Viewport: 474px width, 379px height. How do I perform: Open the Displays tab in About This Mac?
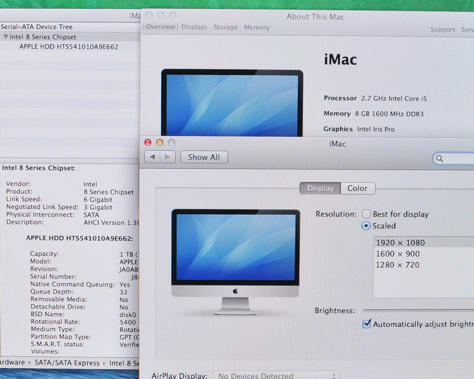pyautogui.click(x=194, y=27)
